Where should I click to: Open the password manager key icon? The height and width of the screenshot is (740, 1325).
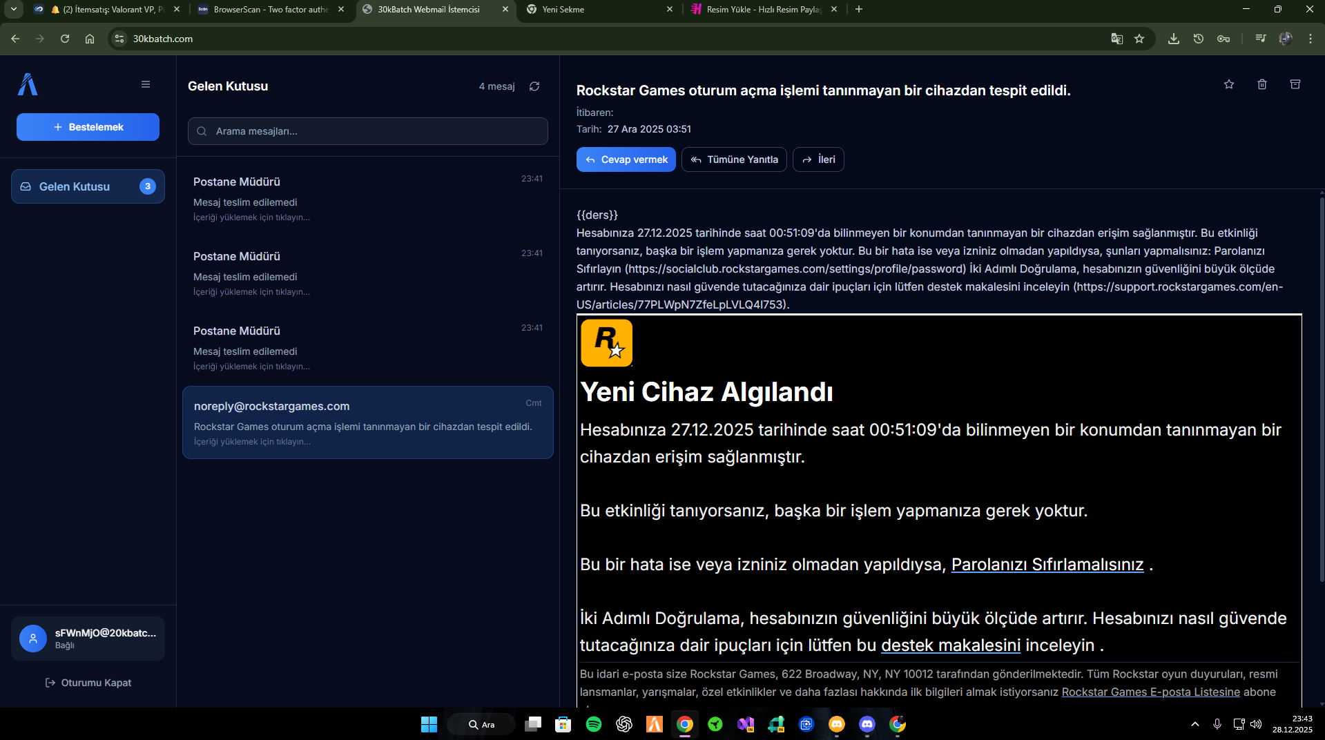tap(1224, 39)
